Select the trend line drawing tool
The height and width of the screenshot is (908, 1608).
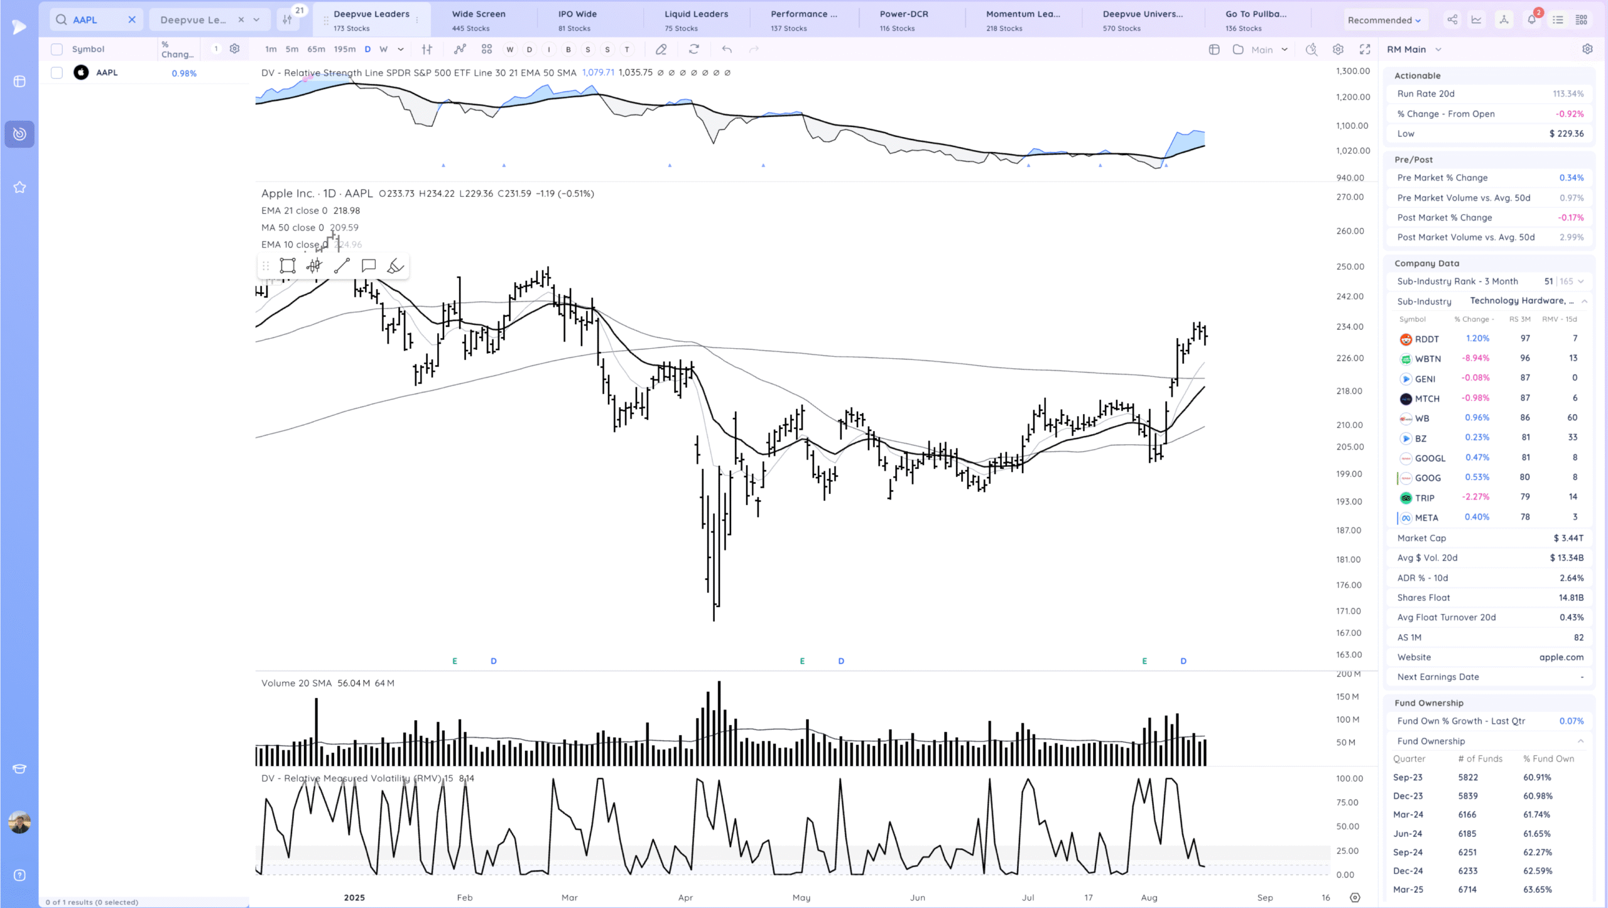[x=342, y=266]
